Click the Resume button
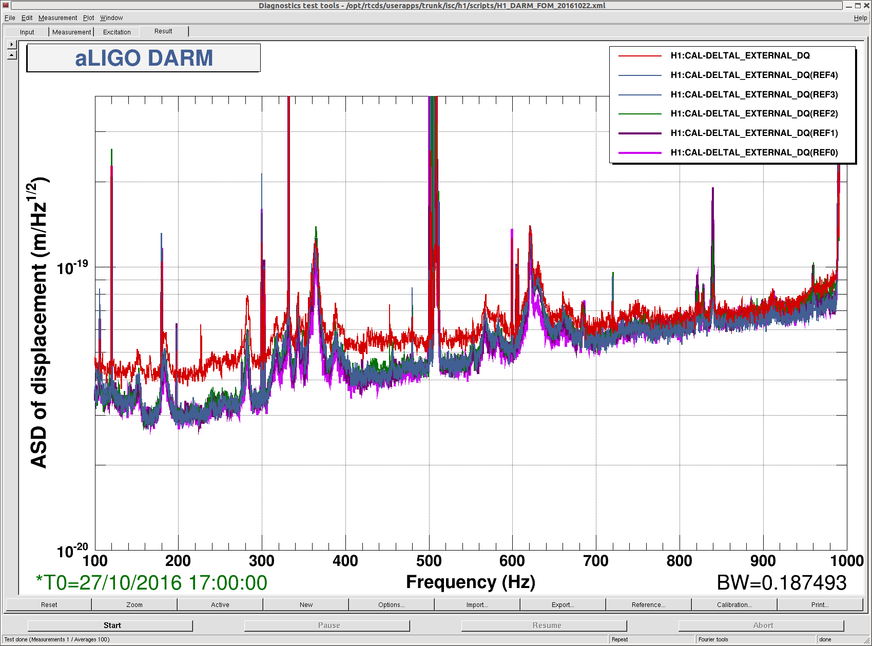Image resolution: width=872 pixels, height=646 pixels. pos(544,625)
